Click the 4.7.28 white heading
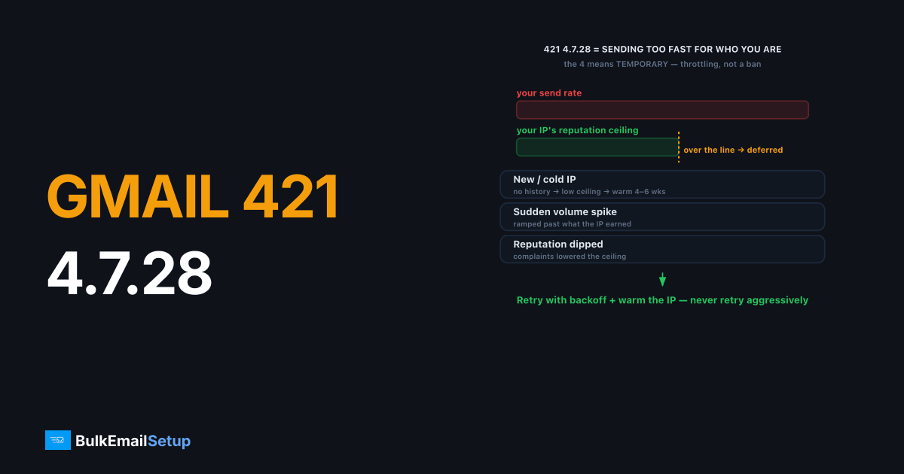Screen dimensions: 904x474 (130, 272)
